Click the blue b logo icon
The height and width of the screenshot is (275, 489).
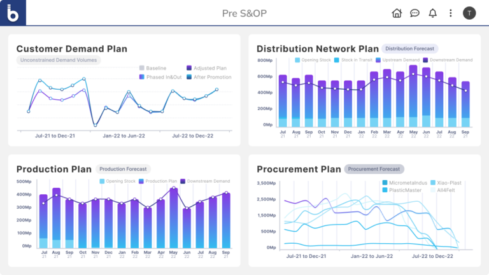(x=13, y=13)
